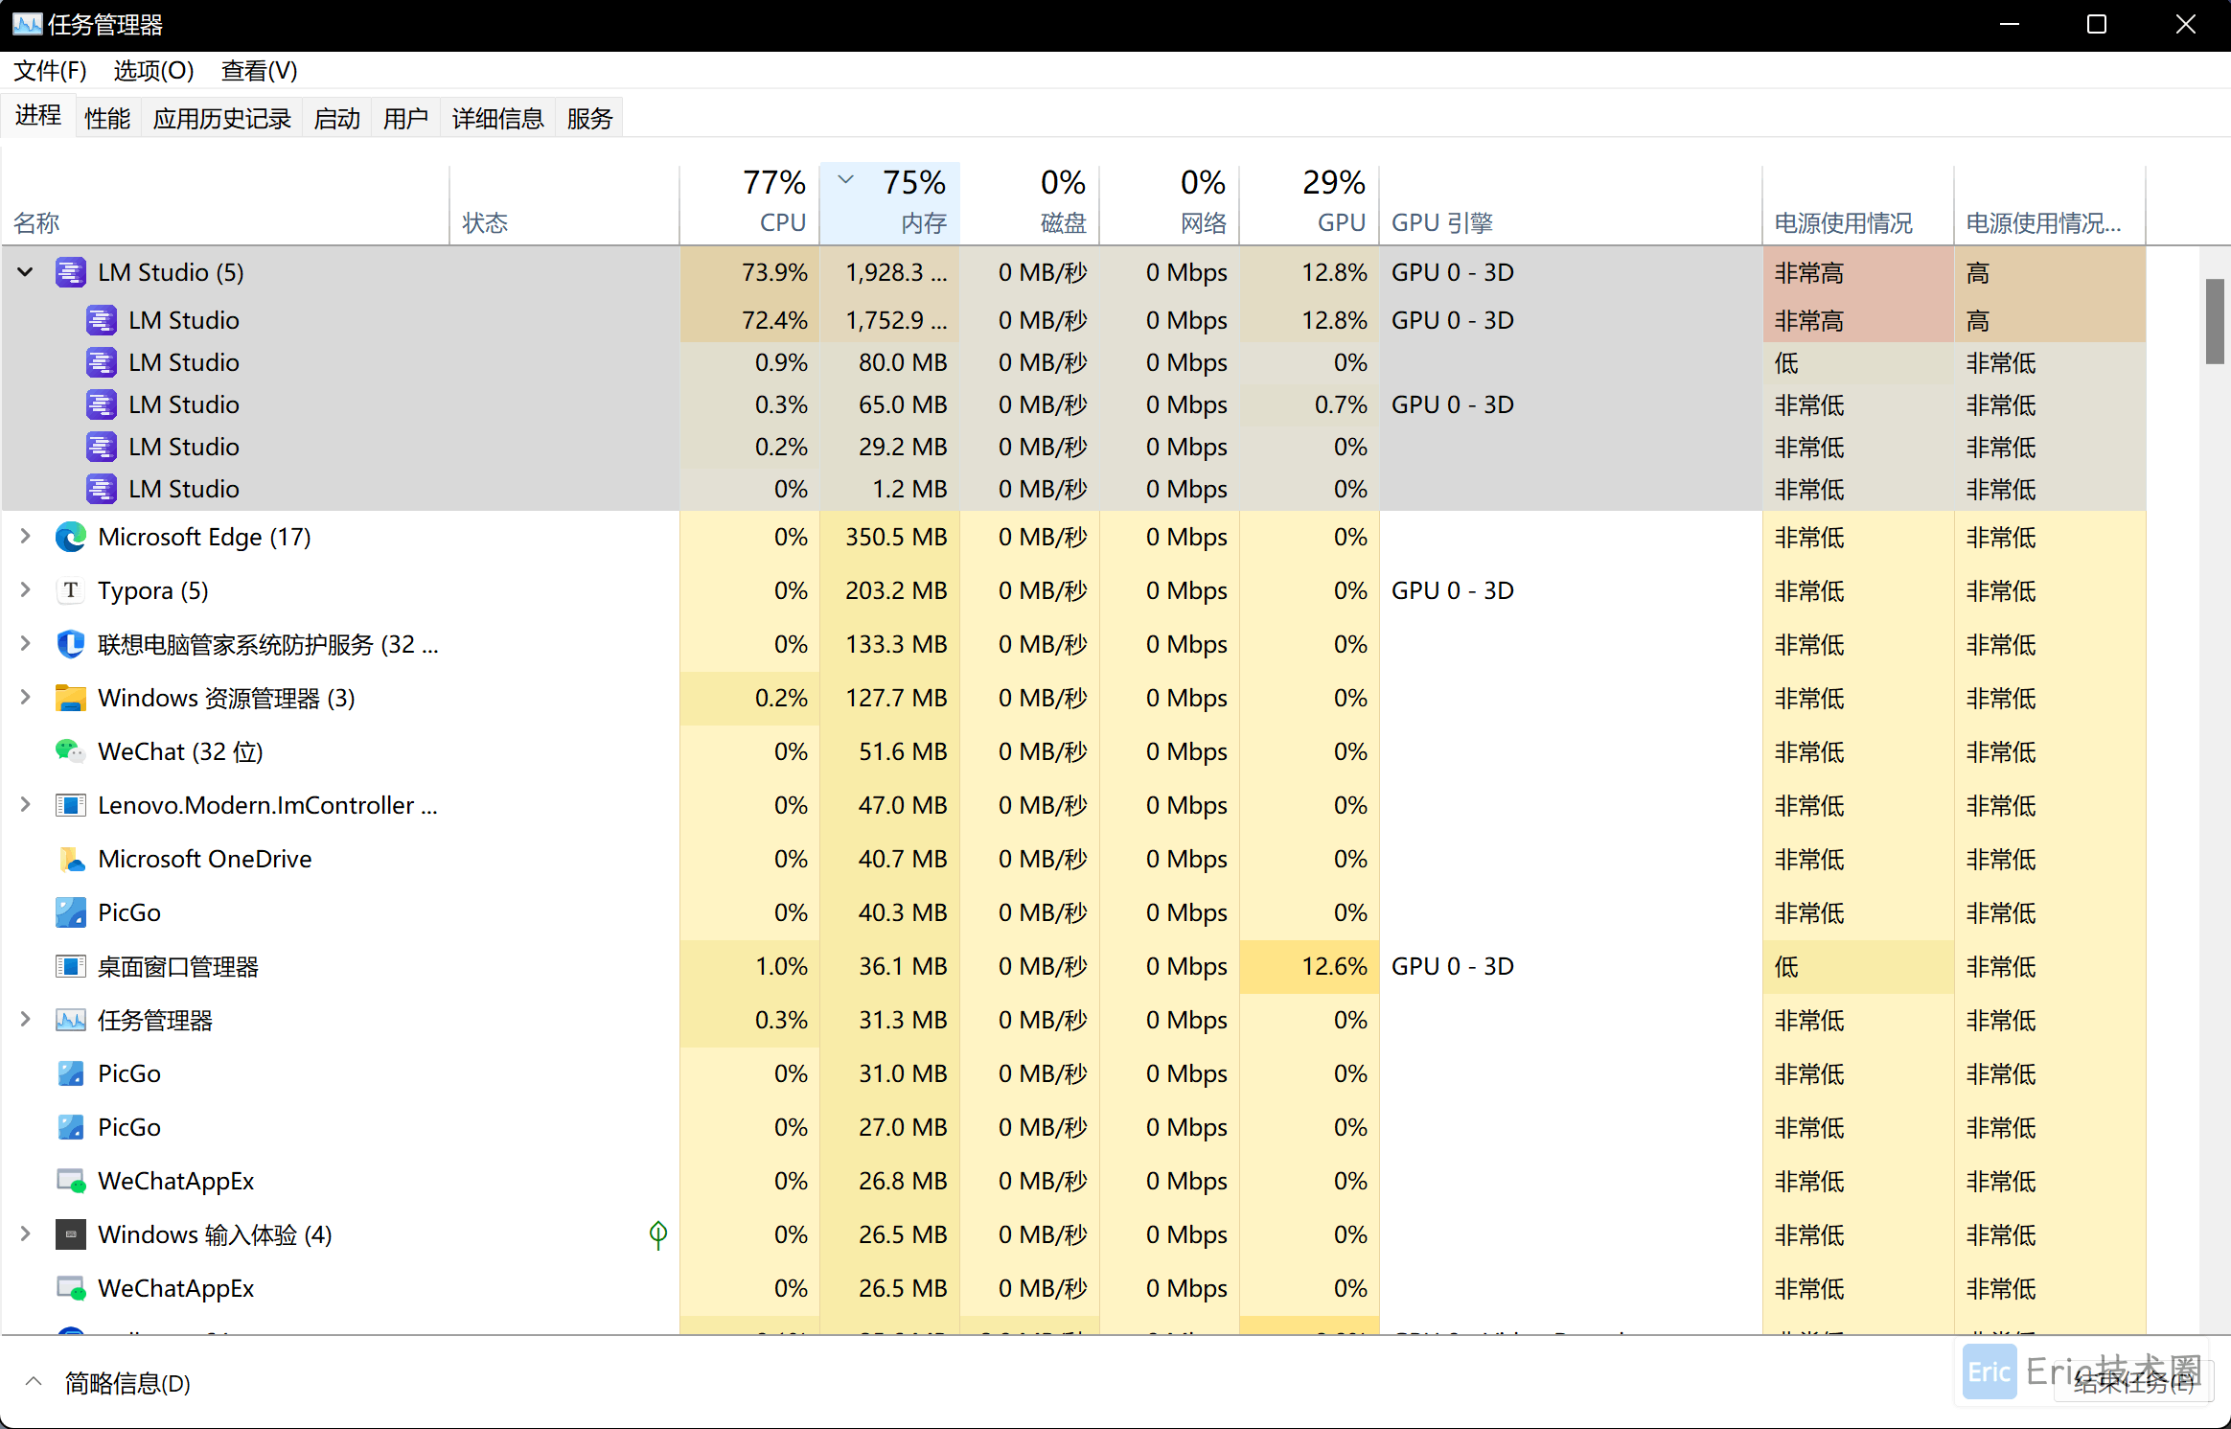2231x1429 pixels.
Task: Switch to the 性能 tab
Action: pyautogui.click(x=107, y=118)
